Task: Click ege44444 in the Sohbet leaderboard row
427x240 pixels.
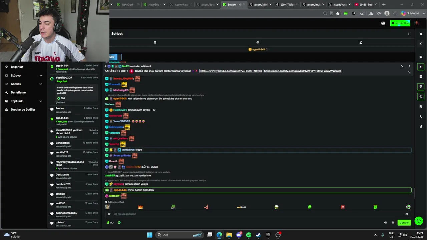Action: pyautogui.click(x=259, y=49)
